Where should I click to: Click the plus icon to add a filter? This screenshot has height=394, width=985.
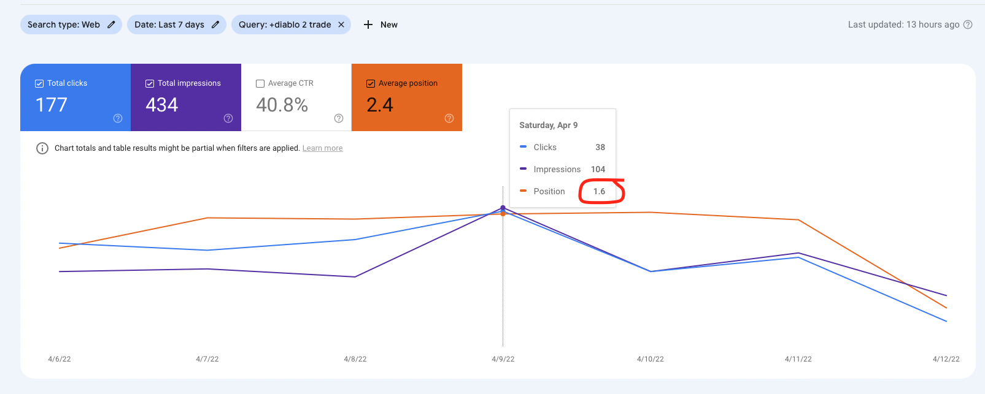[368, 25]
